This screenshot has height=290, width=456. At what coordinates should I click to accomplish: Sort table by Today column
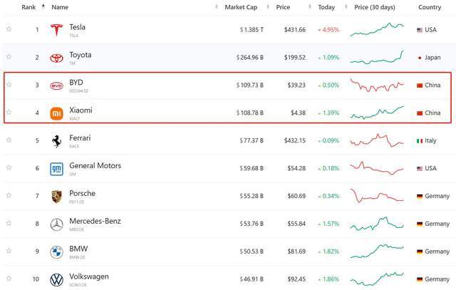point(326,7)
